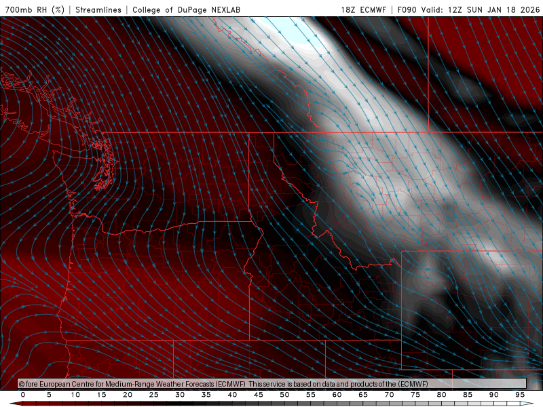Click the "50" colorbar tick label
Viewport: 543px width, 407px height.
[284, 395]
